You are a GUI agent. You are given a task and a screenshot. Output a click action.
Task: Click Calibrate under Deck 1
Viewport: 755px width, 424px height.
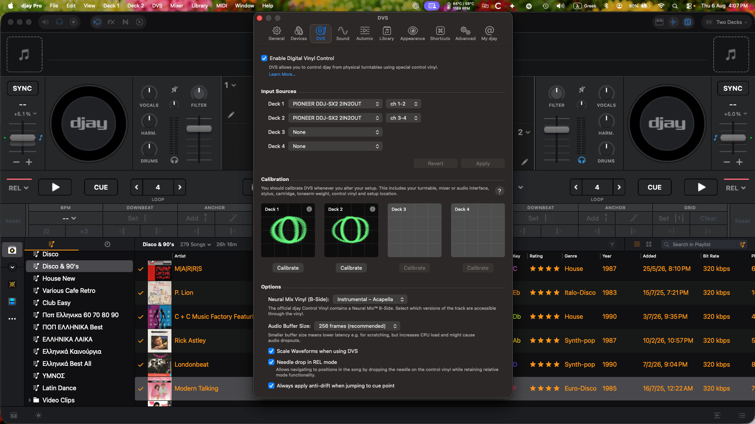coord(288,268)
